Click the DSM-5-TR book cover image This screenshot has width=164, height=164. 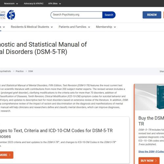pyautogui.click(x=160, y=97)
